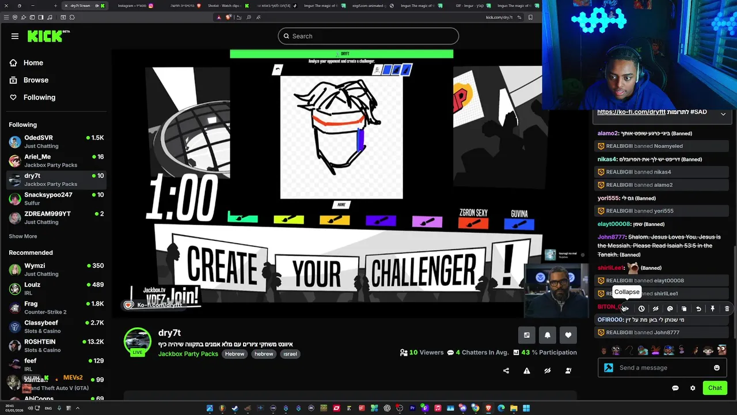Click the timeout clock icon in message actions
The image size is (737, 415).
pos(641,309)
